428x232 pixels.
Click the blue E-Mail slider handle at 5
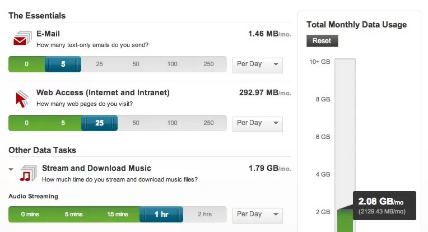(63, 64)
